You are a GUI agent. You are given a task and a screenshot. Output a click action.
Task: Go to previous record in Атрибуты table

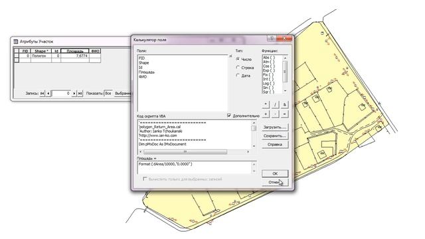pyautogui.click(x=48, y=93)
